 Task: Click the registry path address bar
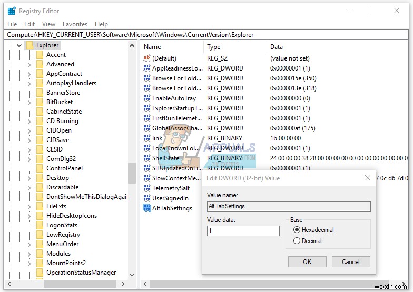click(206, 35)
